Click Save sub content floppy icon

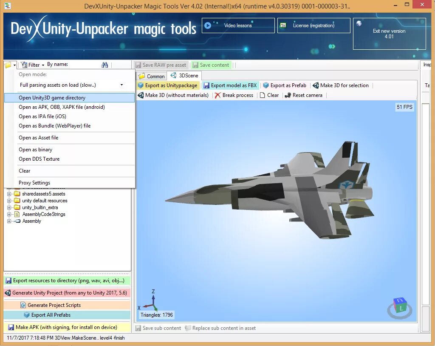point(138,328)
